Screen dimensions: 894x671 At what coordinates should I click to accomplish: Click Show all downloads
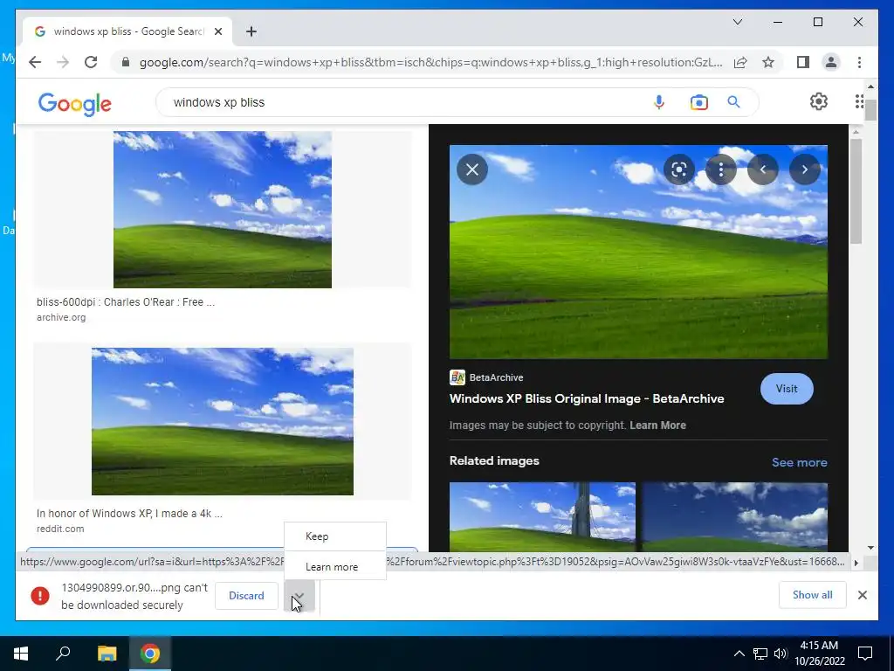point(812,595)
